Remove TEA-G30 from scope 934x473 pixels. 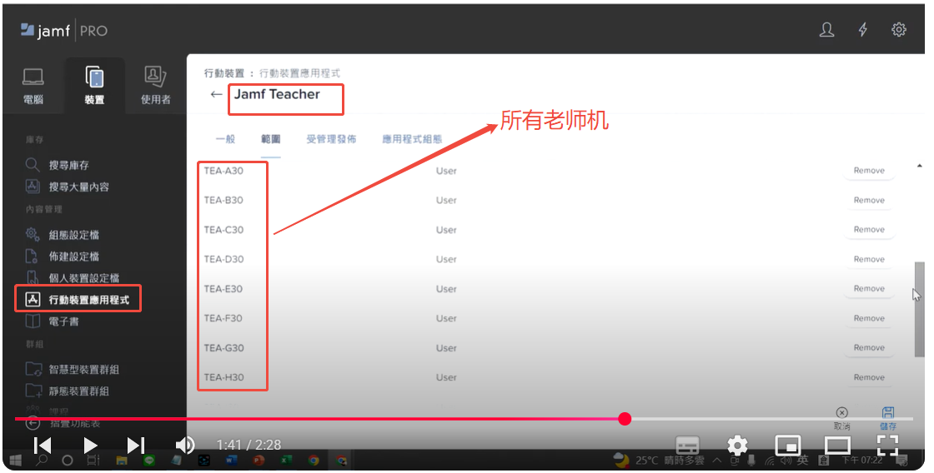[869, 347]
